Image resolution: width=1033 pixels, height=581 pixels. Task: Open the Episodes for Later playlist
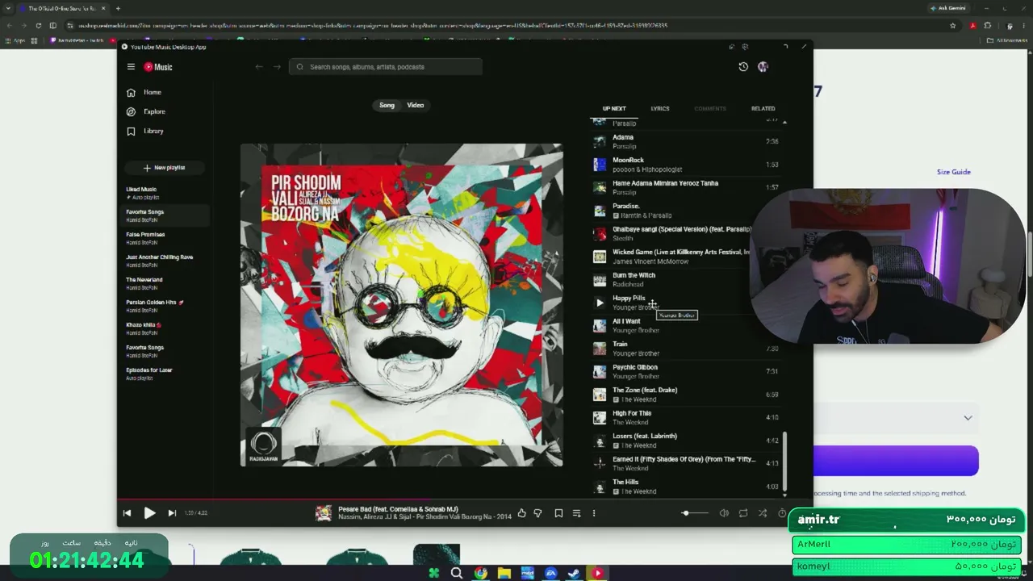(x=165, y=374)
